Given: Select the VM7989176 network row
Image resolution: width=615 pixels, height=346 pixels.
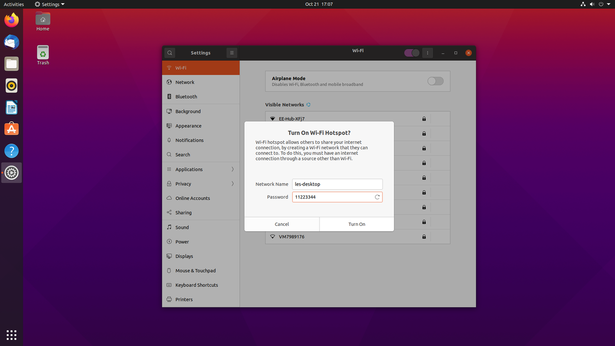Looking at the screenshot, I should tap(357, 237).
